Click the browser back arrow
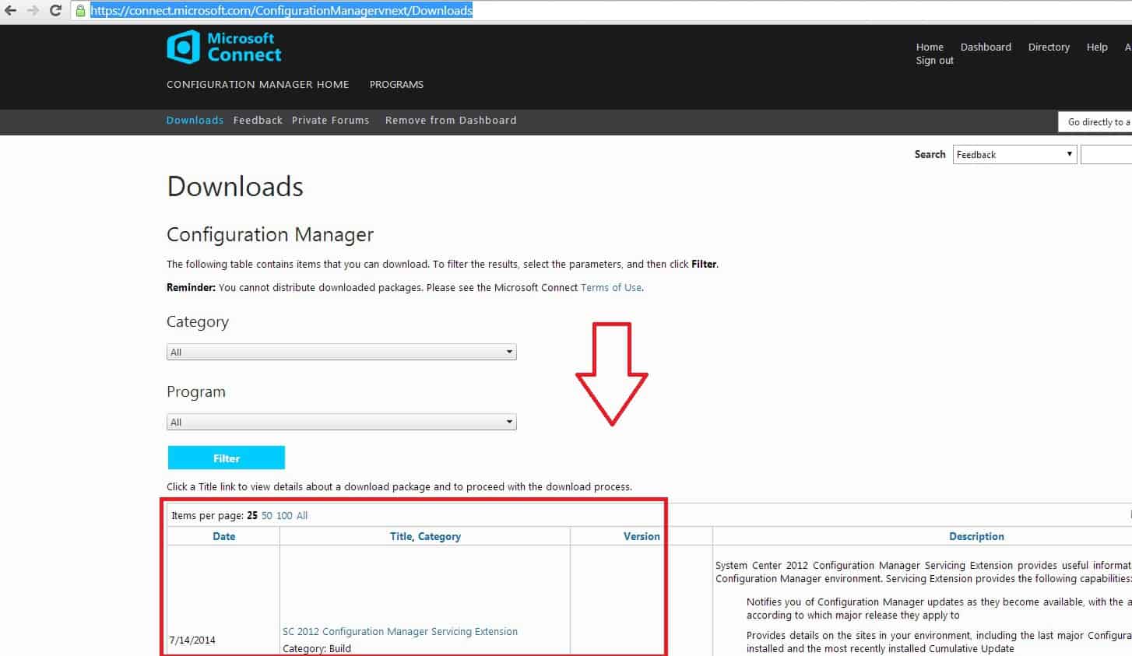 tap(10, 10)
